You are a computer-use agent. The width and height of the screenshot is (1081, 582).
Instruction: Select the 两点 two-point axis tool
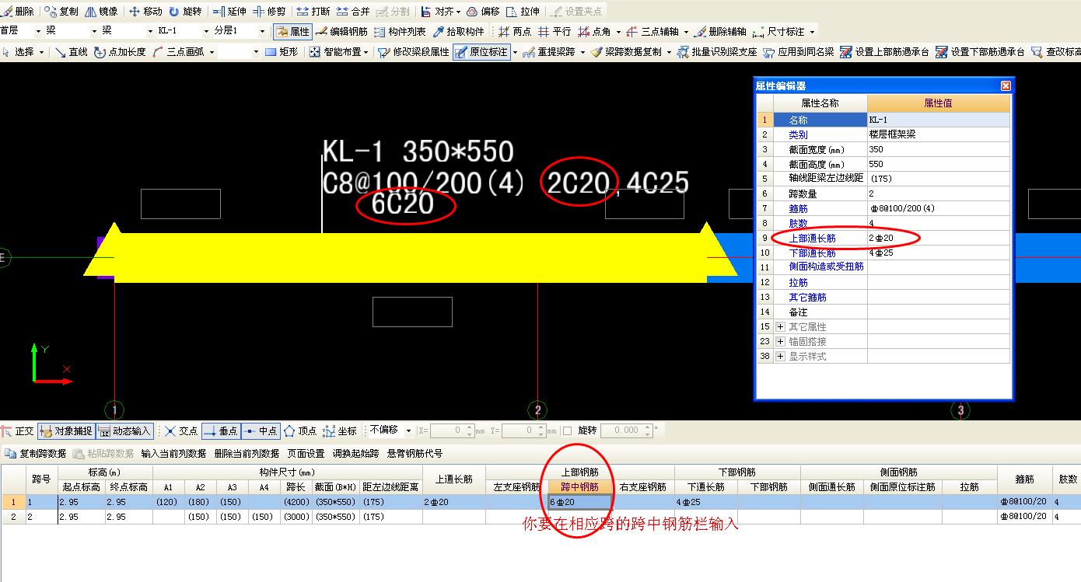(515, 32)
